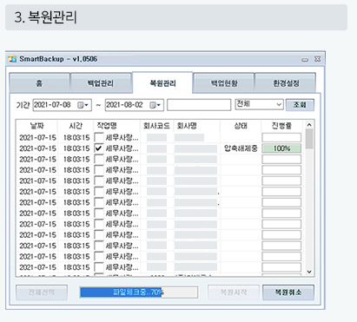The width and height of the screenshot is (357, 322).
Task: Open the start date calendar picker icon
Action: (80, 105)
